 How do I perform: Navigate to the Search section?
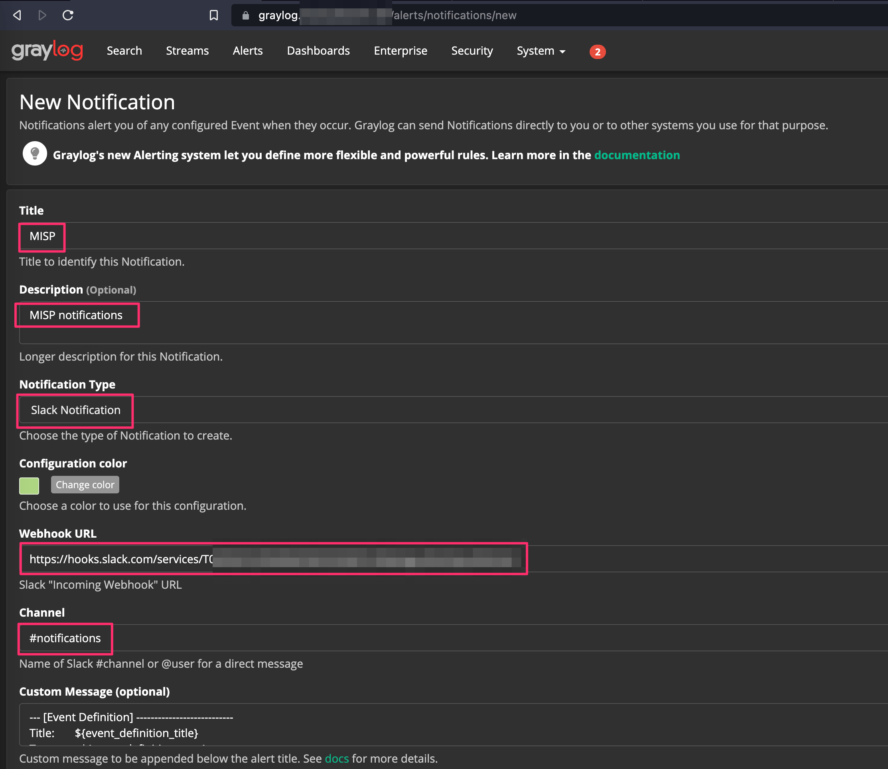pos(124,51)
